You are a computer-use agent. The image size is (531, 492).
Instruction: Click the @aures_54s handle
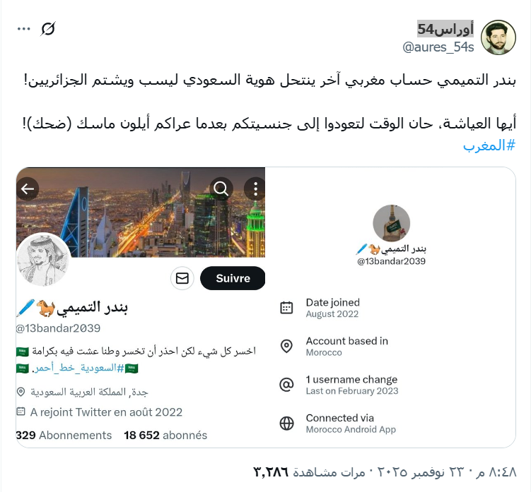pyautogui.click(x=438, y=47)
